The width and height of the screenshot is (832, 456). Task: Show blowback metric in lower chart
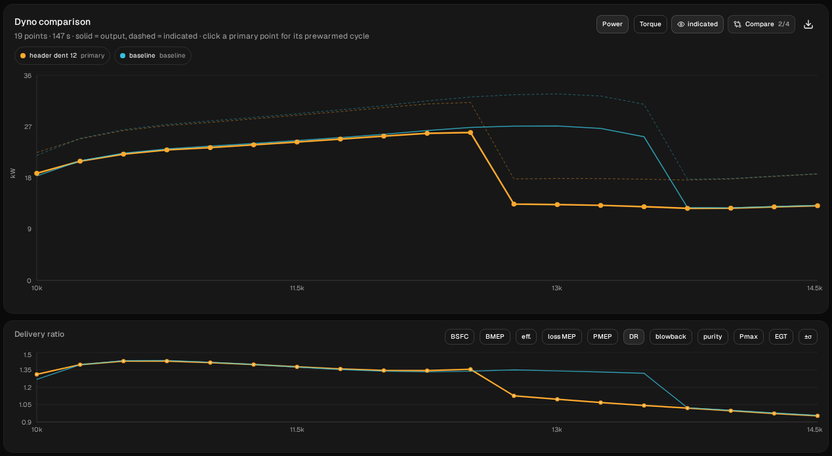point(671,337)
